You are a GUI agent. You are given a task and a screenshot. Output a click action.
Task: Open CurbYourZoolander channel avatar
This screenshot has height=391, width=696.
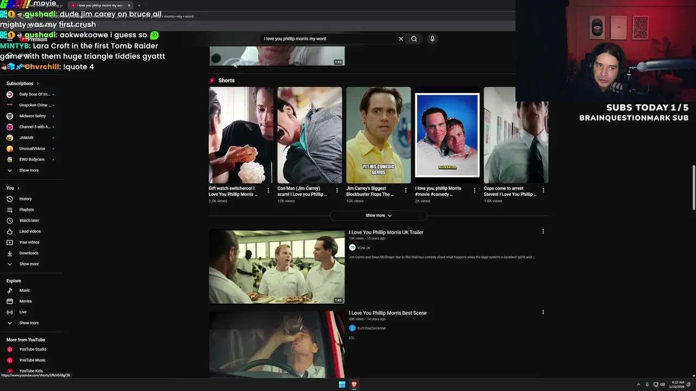352,328
